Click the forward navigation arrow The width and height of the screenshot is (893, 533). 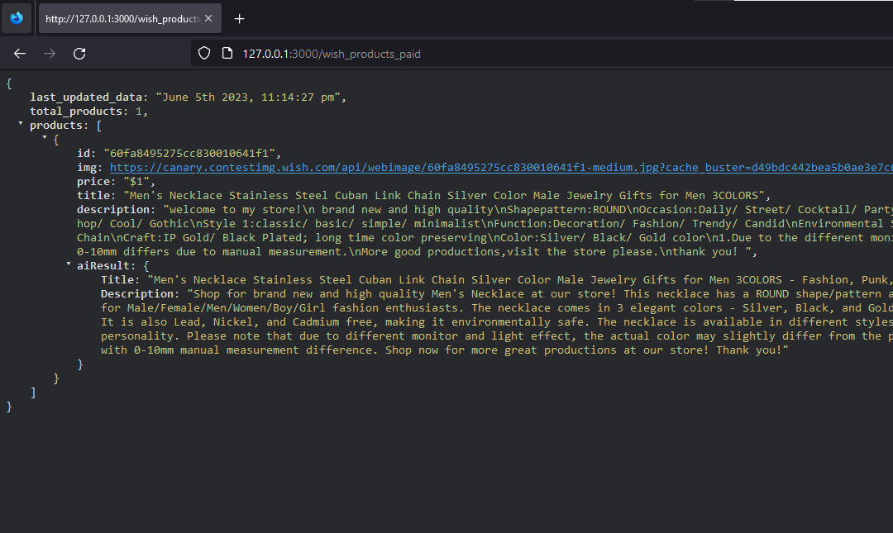(x=49, y=53)
